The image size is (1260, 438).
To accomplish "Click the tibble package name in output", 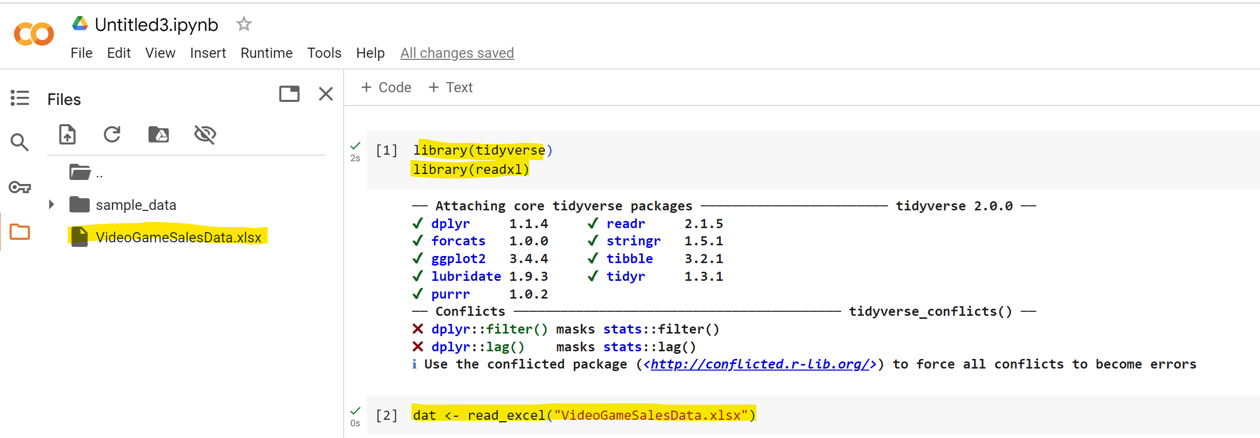I will click(x=630, y=259).
